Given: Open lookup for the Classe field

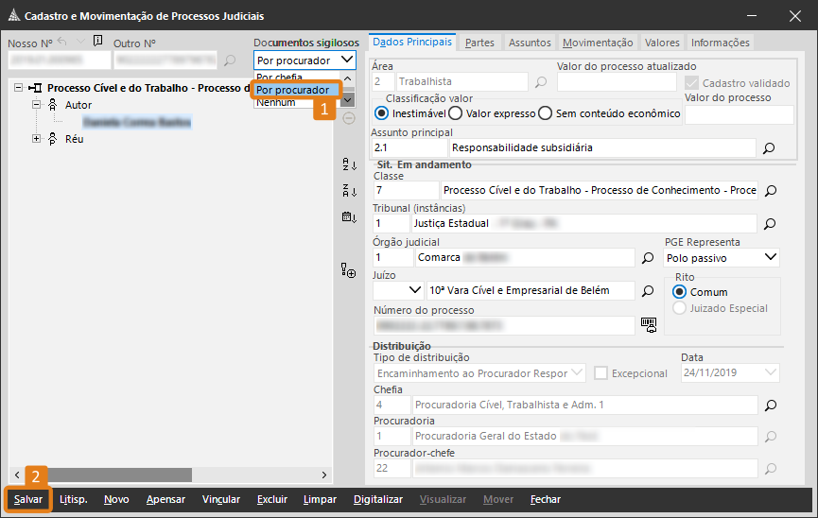Looking at the screenshot, I should (x=771, y=191).
